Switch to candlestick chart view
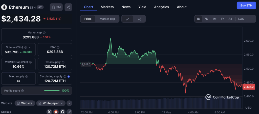The width and height of the screenshot is (259, 114). point(140,19)
